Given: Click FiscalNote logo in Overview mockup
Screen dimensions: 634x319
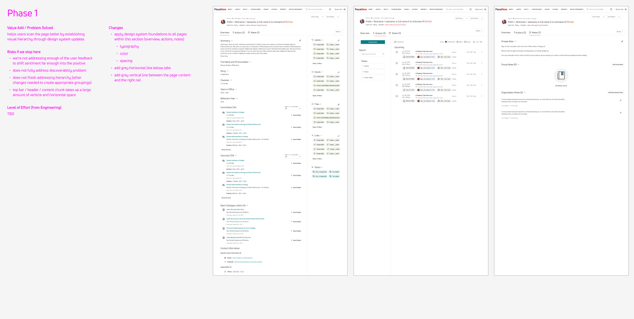Looking at the screenshot, I should tap(220, 9).
